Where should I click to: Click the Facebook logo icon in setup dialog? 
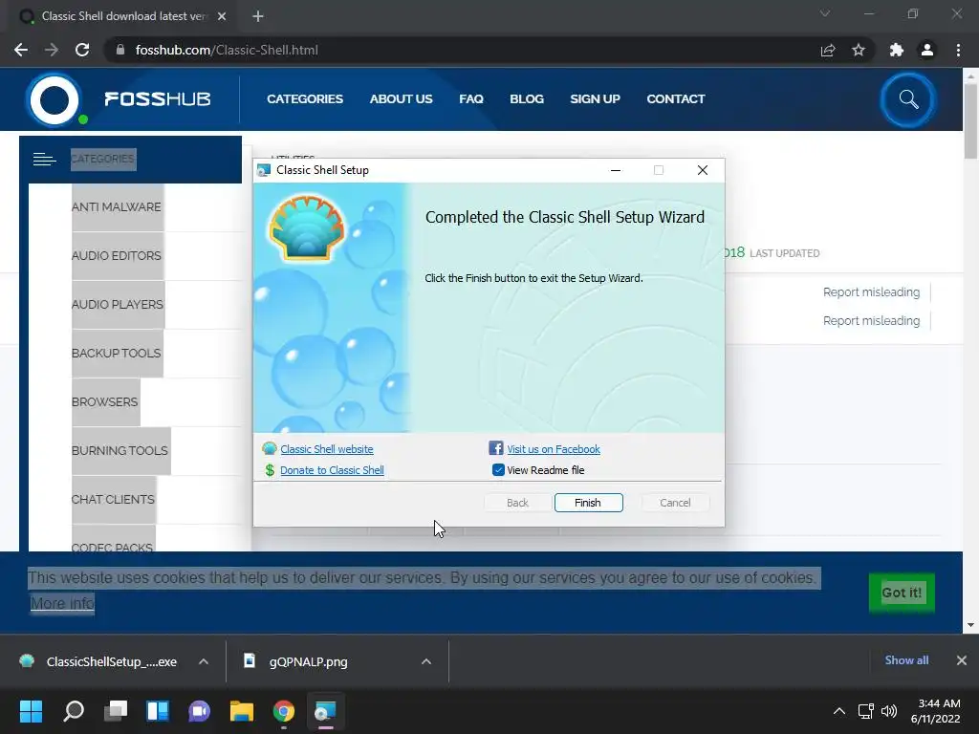pyautogui.click(x=496, y=448)
